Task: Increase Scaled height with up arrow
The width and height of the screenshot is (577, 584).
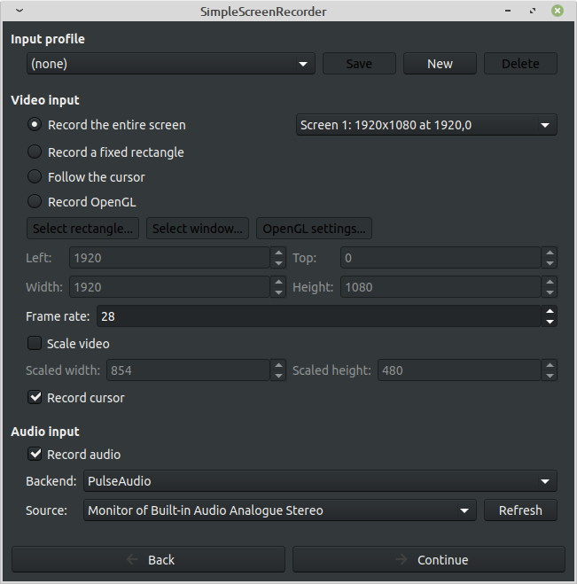Action: coord(550,365)
